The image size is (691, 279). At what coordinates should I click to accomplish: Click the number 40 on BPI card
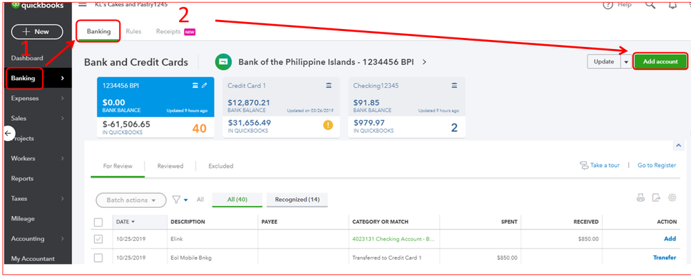click(199, 128)
